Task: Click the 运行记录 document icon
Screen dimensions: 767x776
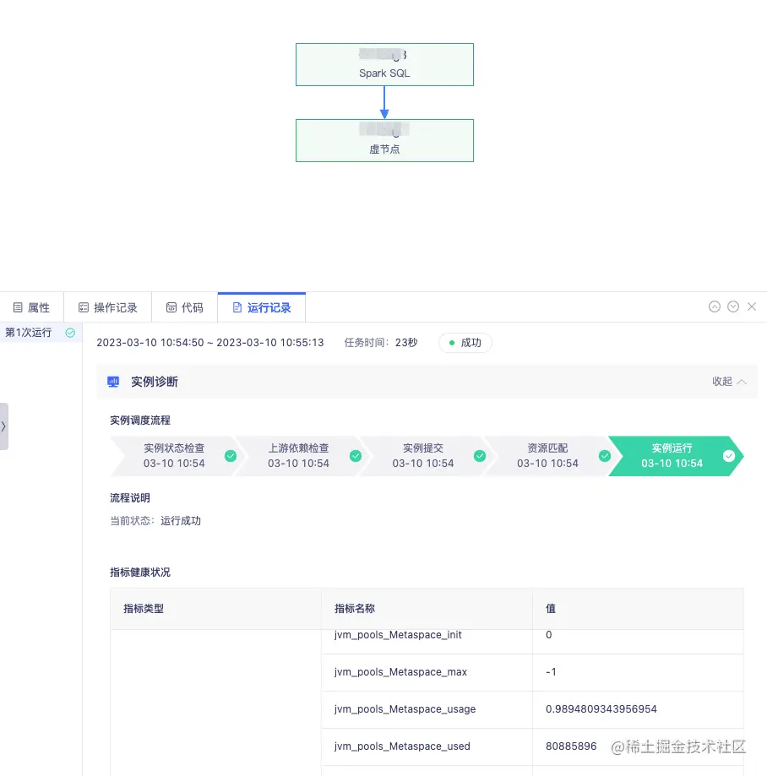Action: pyautogui.click(x=237, y=308)
